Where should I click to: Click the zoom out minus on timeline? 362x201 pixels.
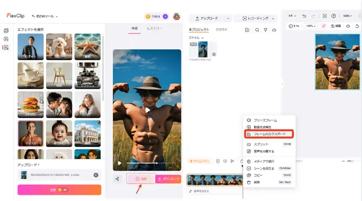tap(343, 161)
